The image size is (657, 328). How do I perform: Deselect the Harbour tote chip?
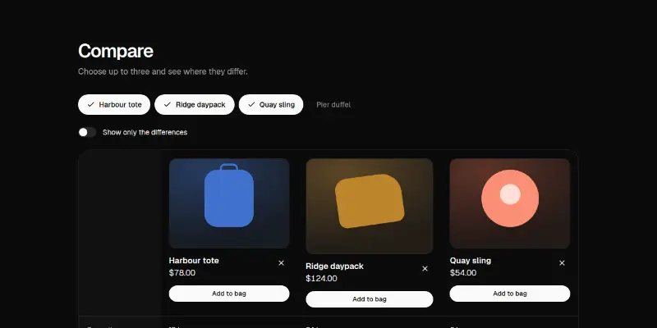pos(114,105)
